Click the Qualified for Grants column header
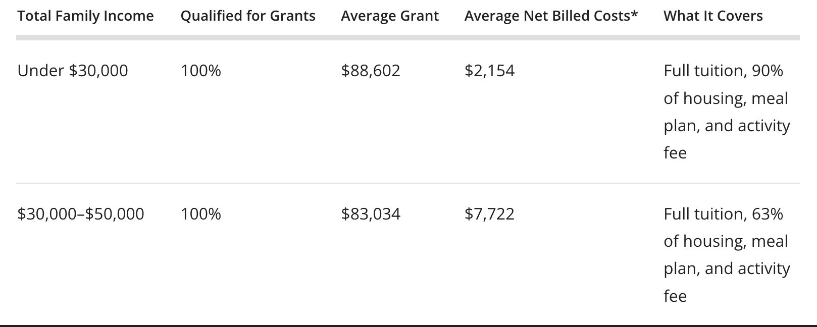The width and height of the screenshot is (817, 327). coord(248,16)
